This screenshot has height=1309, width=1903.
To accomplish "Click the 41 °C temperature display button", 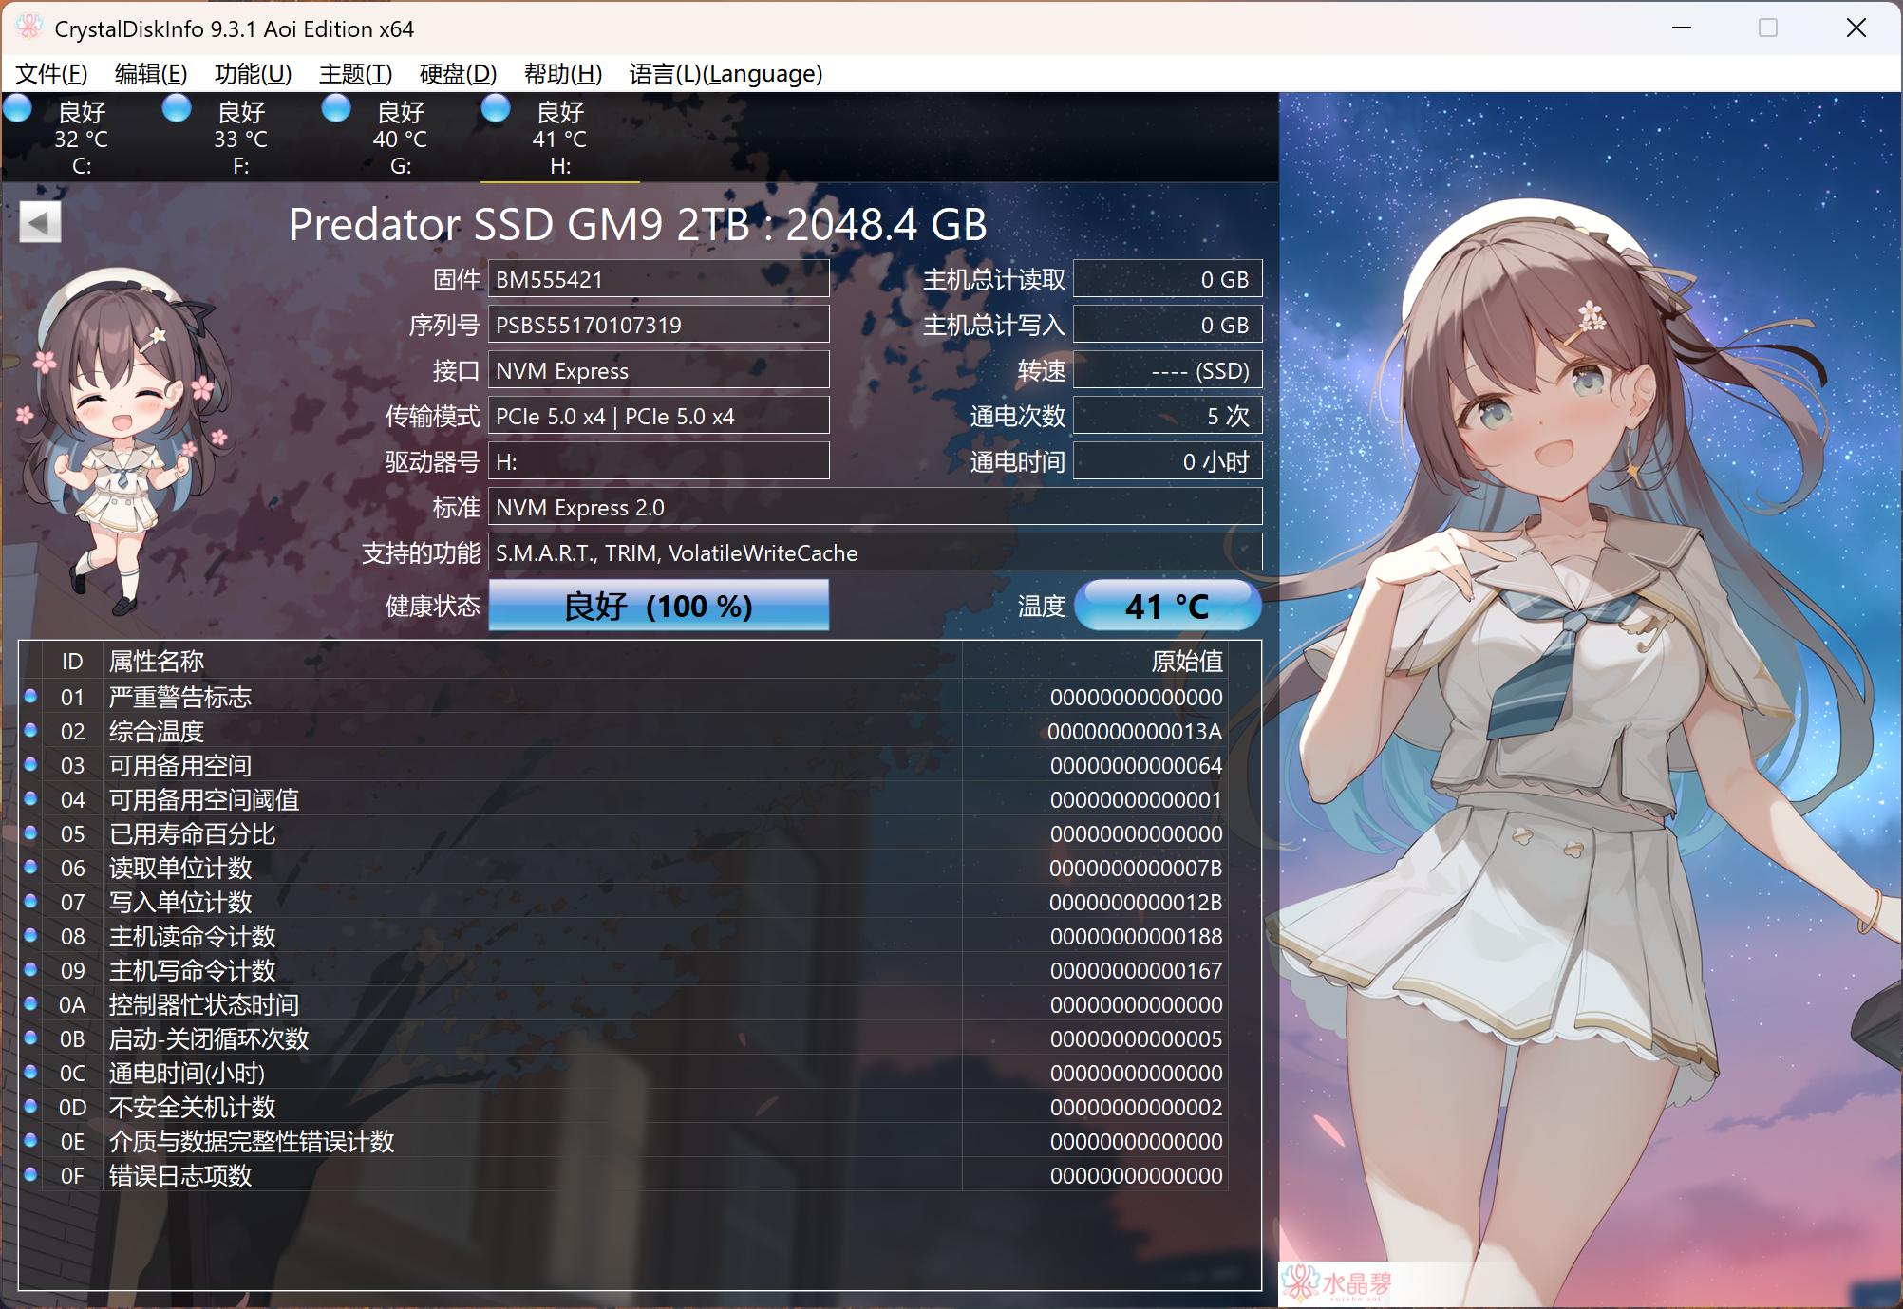I will (x=1167, y=605).
